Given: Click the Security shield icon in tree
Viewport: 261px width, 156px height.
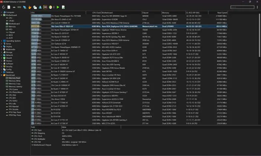Looking at the screenshot, I should 4,66.
